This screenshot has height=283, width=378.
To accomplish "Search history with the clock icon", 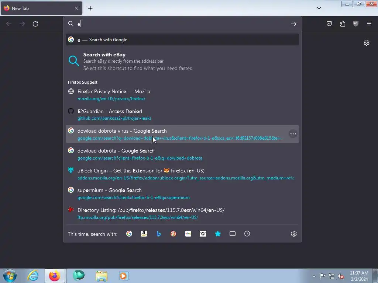I will coord(247,234).
